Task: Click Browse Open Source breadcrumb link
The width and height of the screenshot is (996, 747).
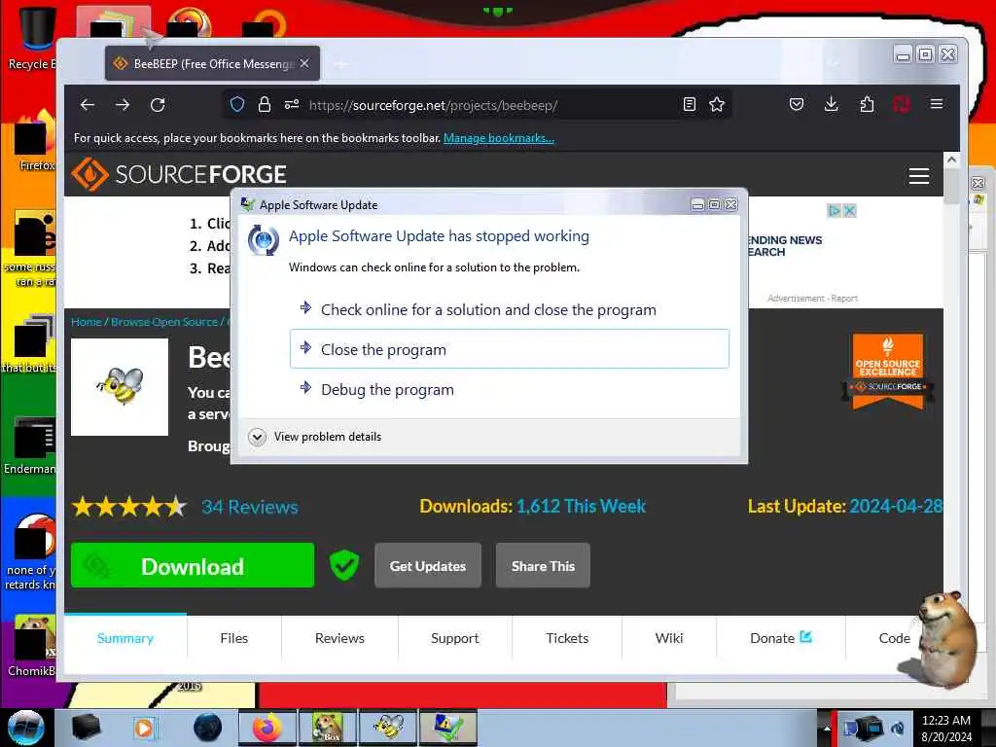Action: (164, 322)
